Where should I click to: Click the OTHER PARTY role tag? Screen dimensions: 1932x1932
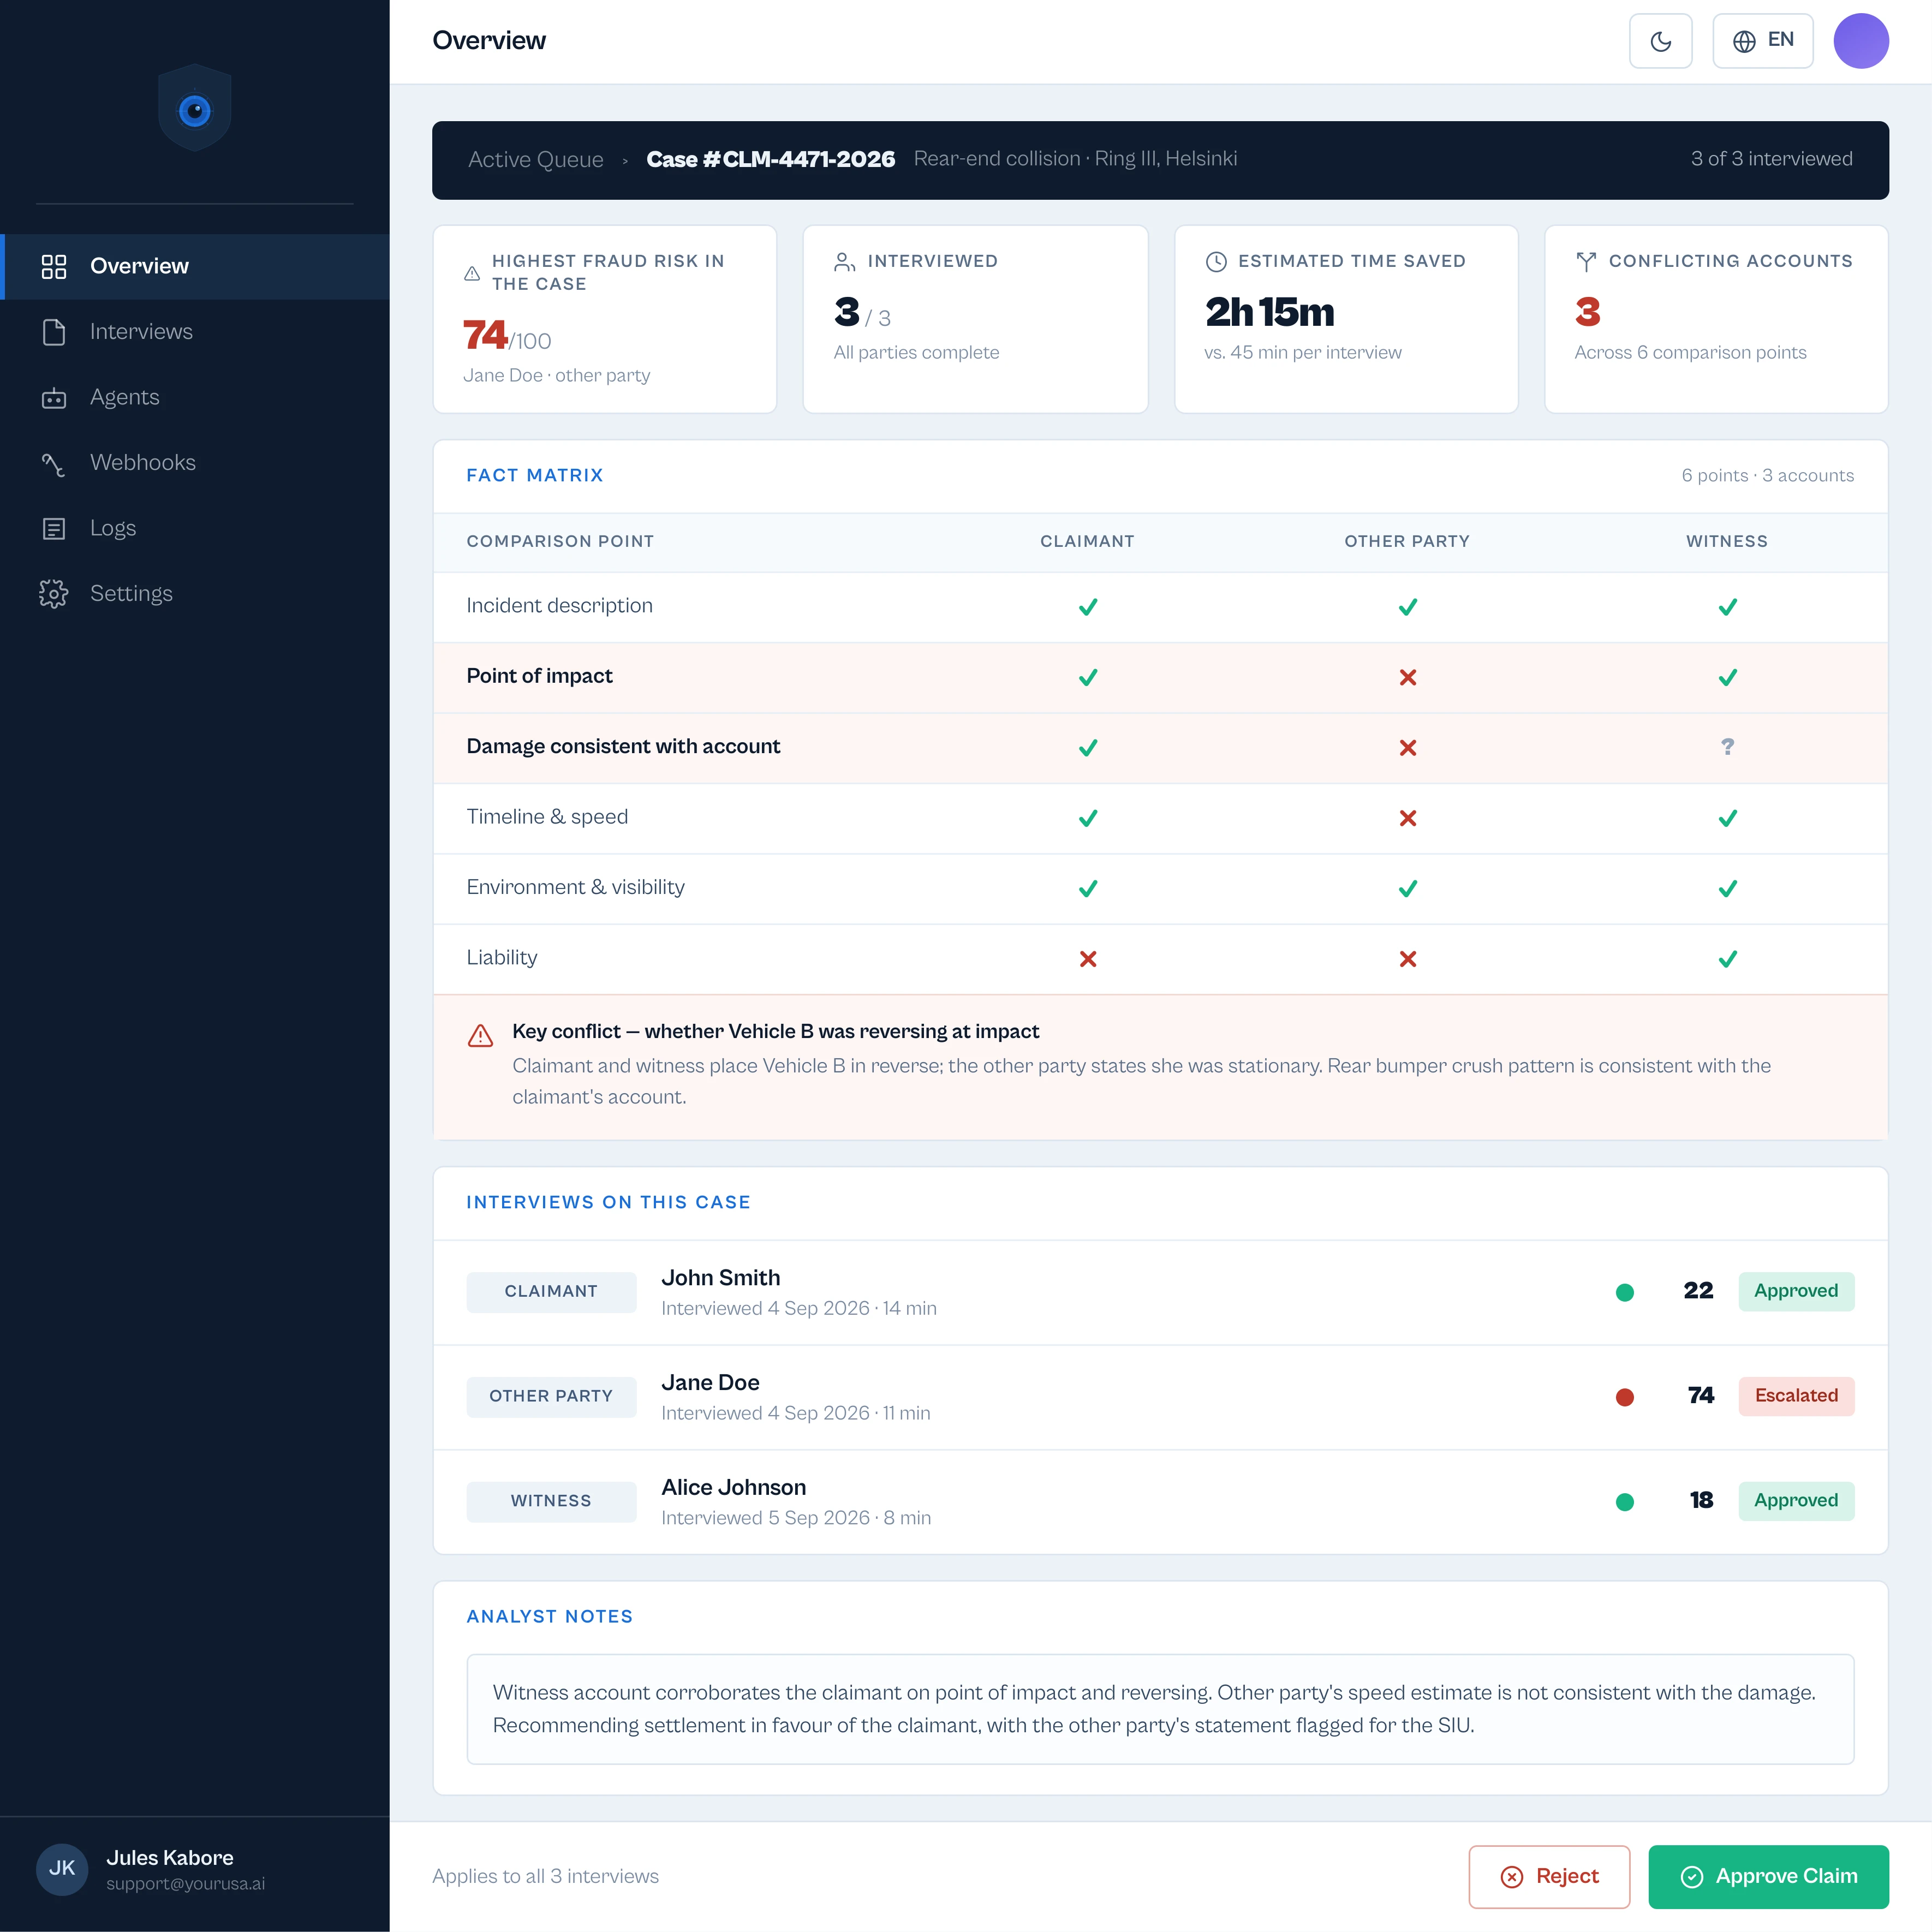[551, 1397]
